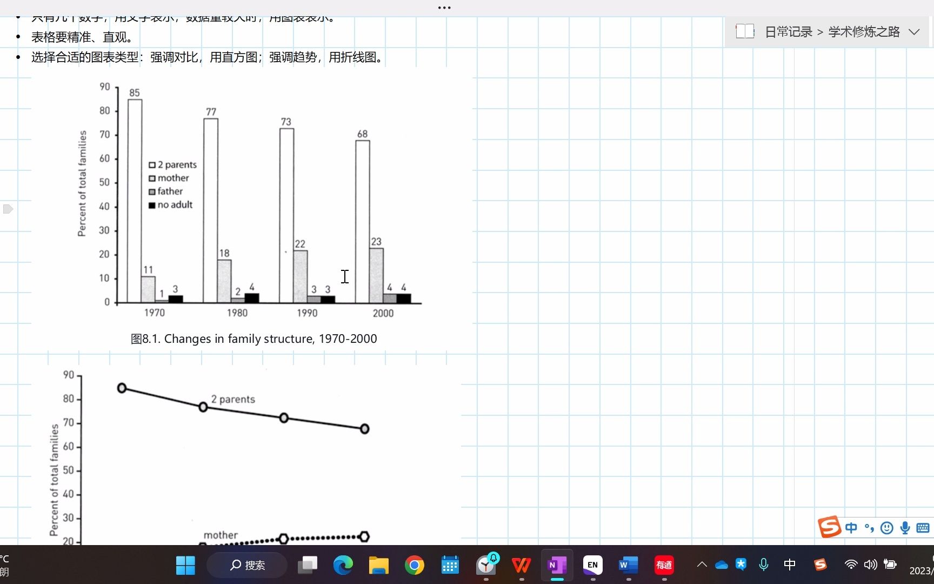This screenshot has width=934, height=584.
Task: Open the Sogou input method logo
Action: [829, 527]
